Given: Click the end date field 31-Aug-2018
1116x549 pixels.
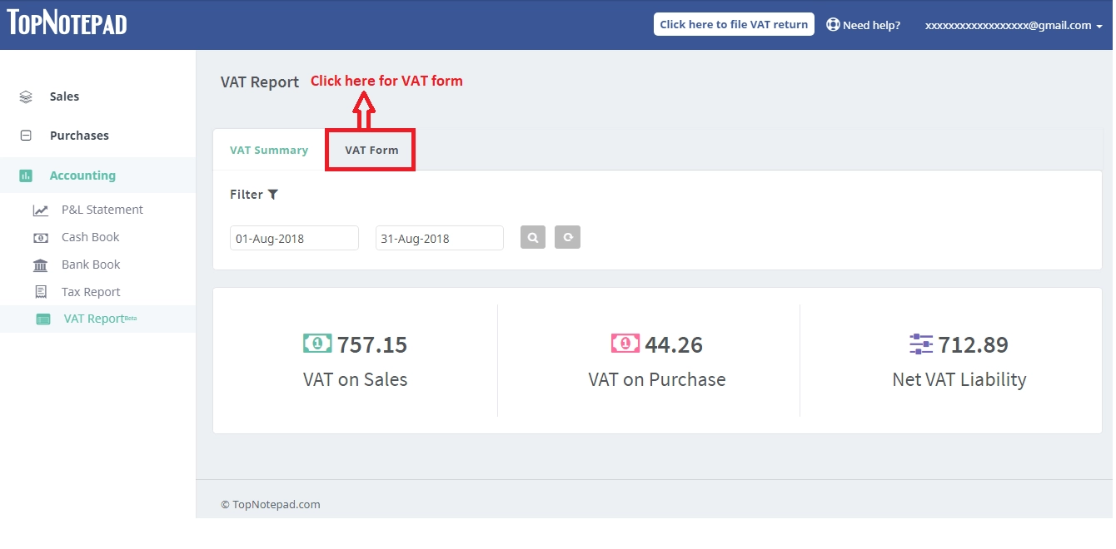Looking at the screenshot, I should click(439, 239).
